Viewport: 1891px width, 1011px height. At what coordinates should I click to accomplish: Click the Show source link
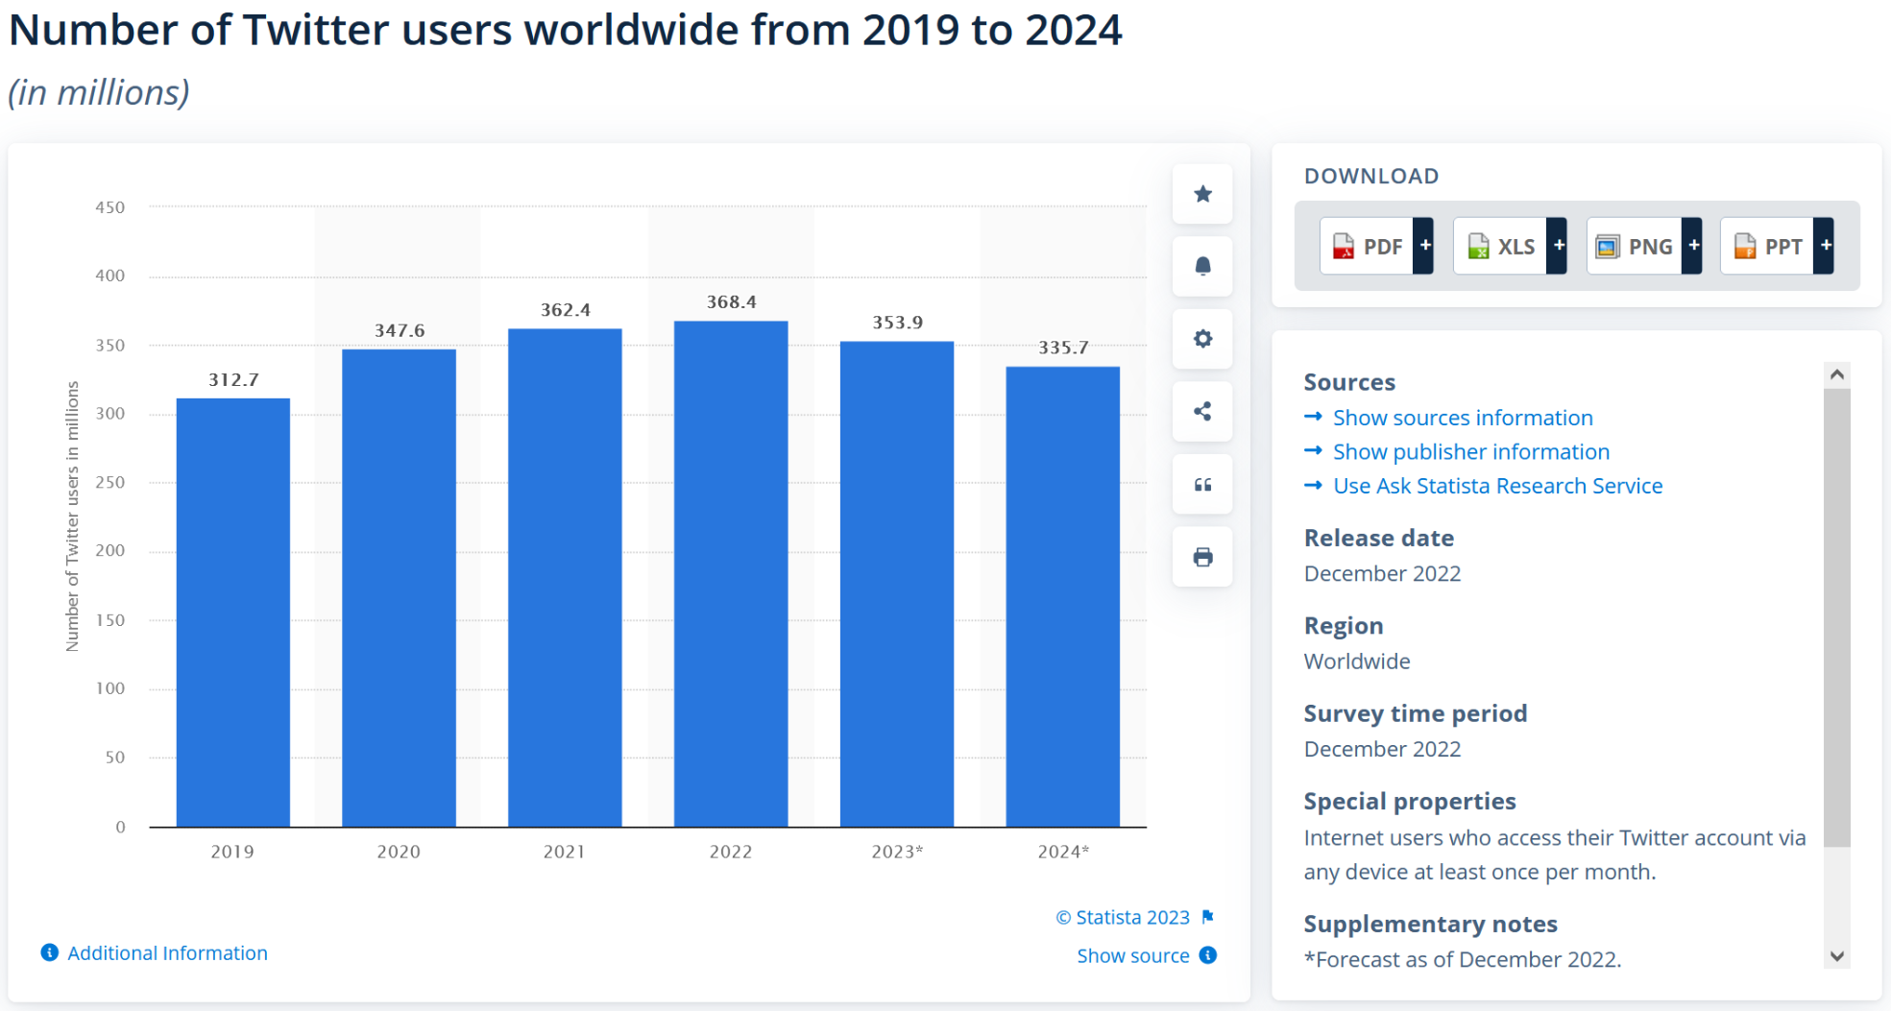(1133, 956)
